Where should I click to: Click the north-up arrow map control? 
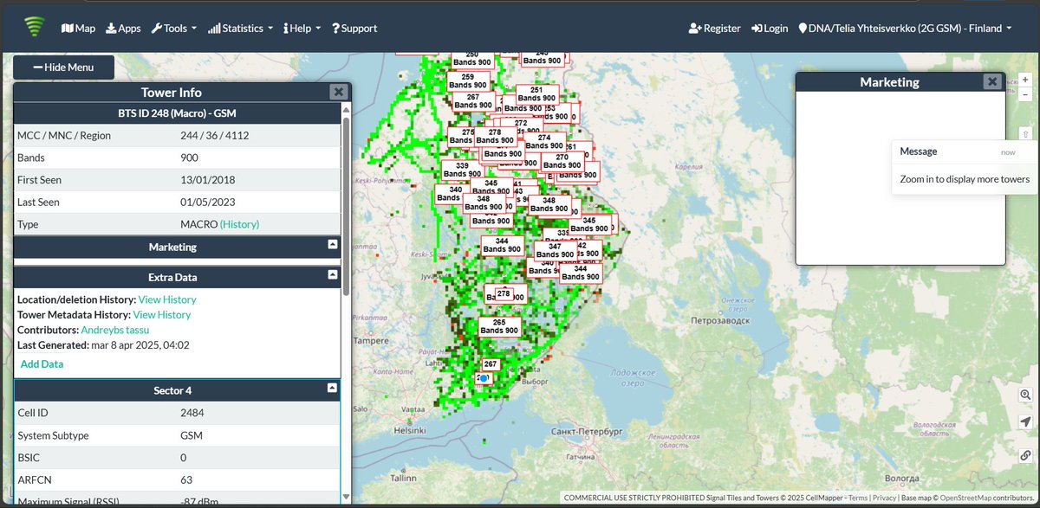(1025, 134)
